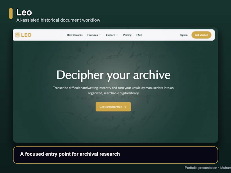Open the How it works page

[75, 35]
